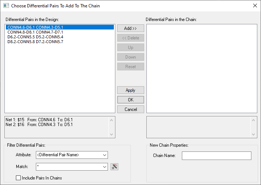
Task: Select pair CONN4.6-D6.1 CONN4.3-D5.1
Action: (35, 27)
